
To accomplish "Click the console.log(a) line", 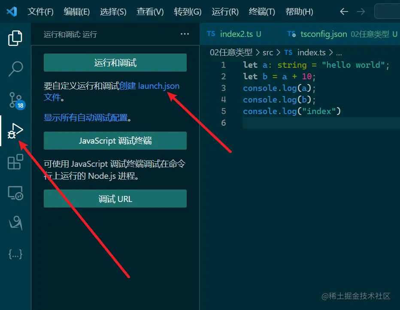I will coord(279,88).
